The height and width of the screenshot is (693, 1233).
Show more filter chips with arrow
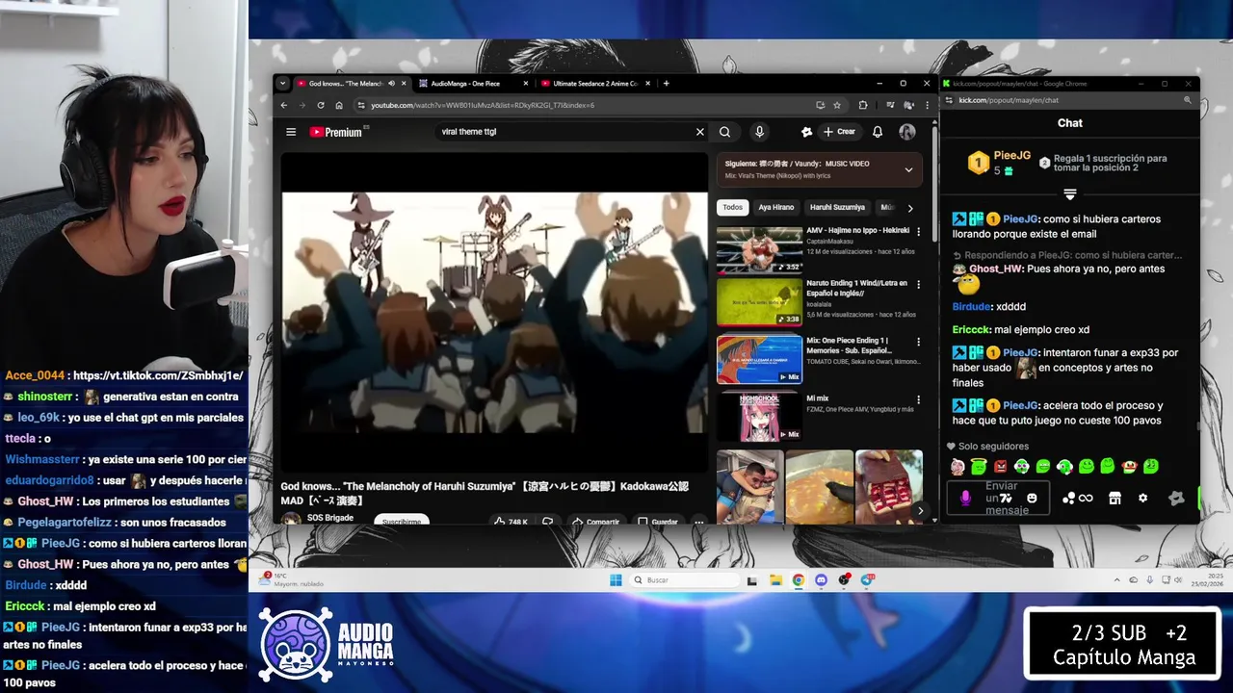coord(910,208)
